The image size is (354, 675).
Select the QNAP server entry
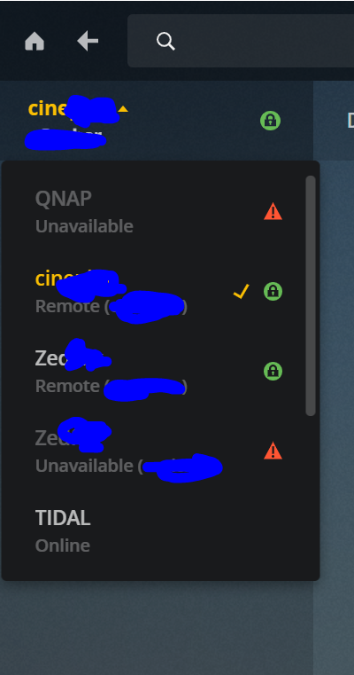pyautogui.click(x=160, y=212)
